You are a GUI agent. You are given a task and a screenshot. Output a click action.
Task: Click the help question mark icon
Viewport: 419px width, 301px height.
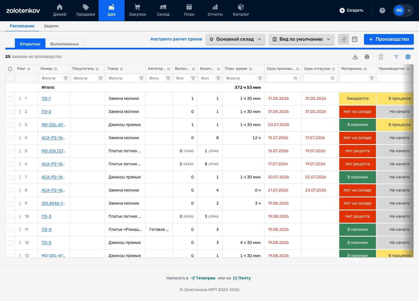click(x=382, y=10)
